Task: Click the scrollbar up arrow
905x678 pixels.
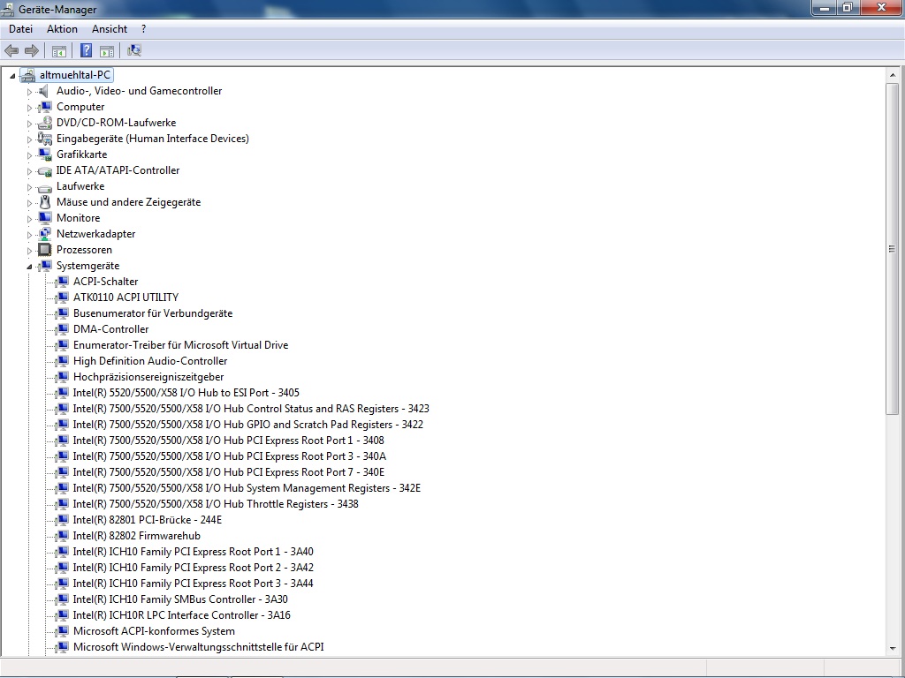Action: click(893, 75)
